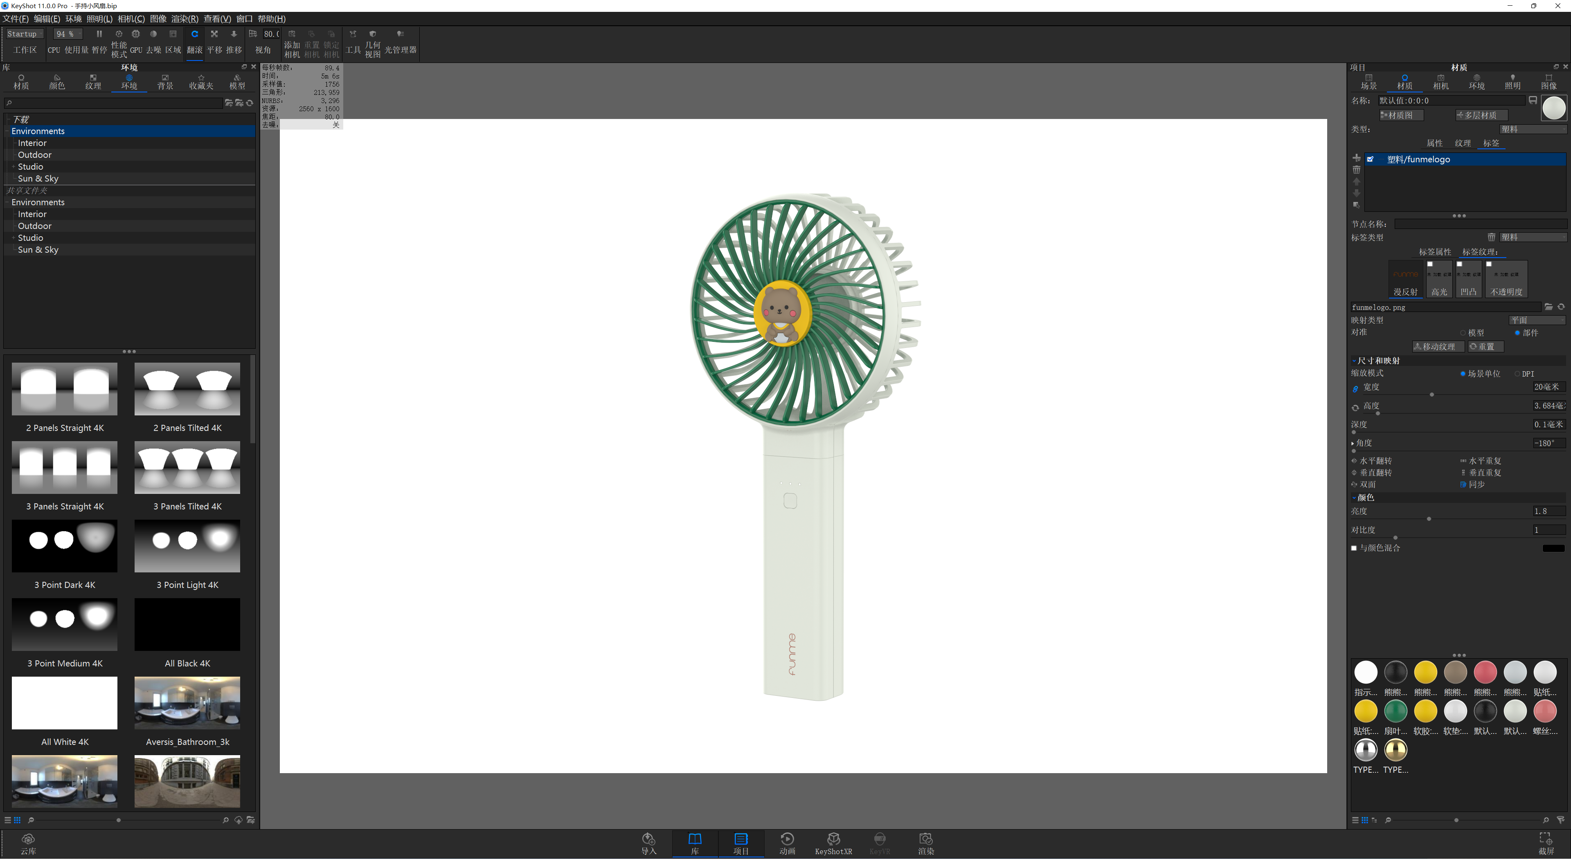
Task: Select the 模型 radio button under 对准
Action: click(1463, 333)
